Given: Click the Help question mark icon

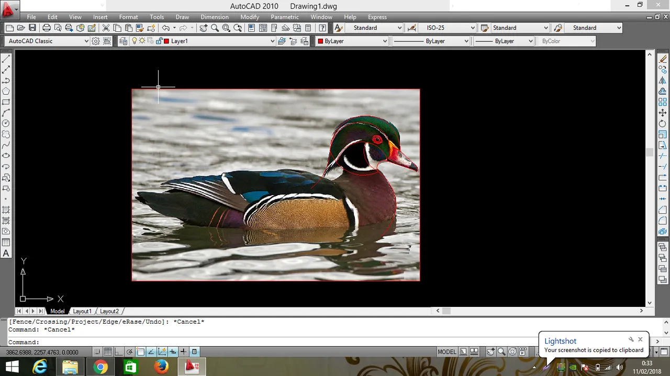Looking at the screenshot, I should 322,28.
